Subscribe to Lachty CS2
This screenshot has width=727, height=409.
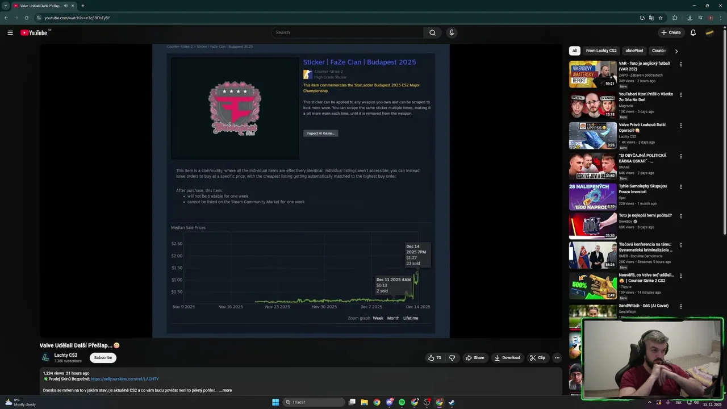click(103, 358)
